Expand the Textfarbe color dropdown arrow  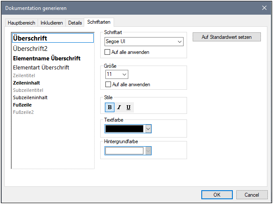148,129
